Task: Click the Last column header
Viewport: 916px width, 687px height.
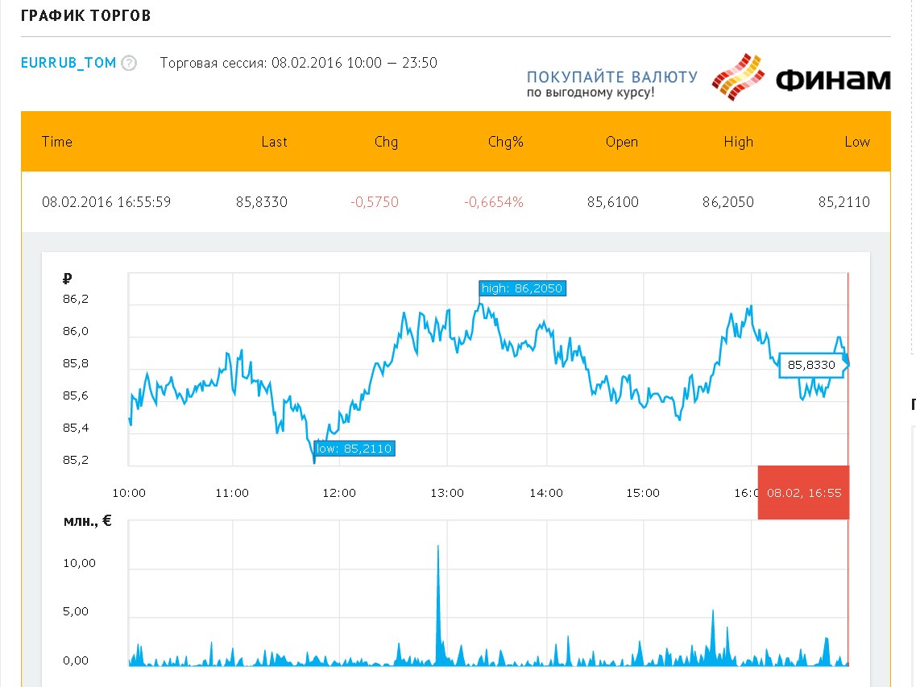Action: (x=274, y=142)
